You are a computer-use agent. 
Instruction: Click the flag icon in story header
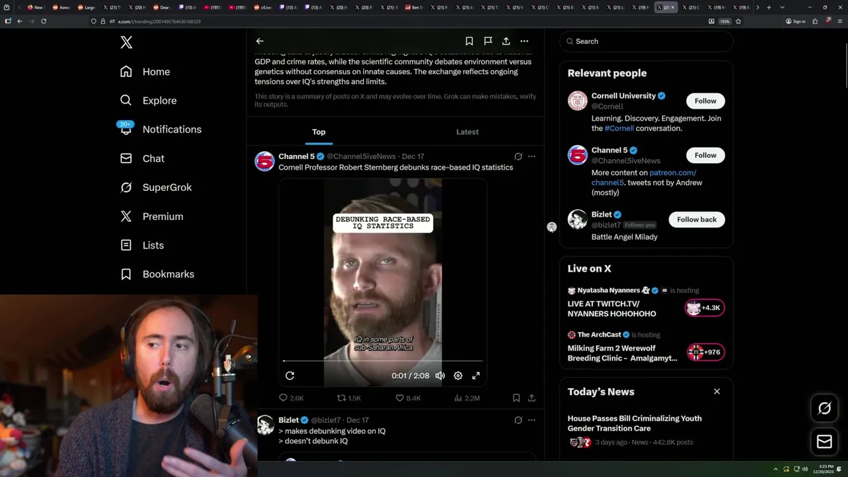488,41
